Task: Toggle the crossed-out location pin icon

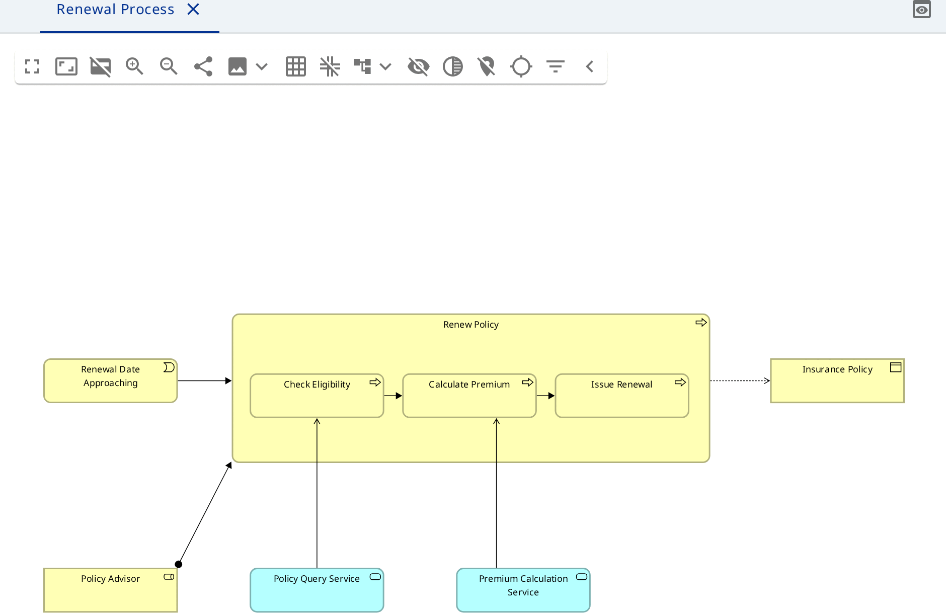Action: 487,66
